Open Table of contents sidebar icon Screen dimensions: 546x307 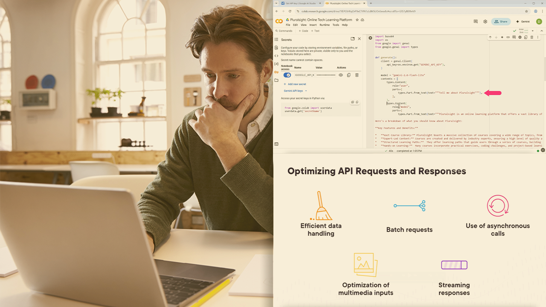276,40
